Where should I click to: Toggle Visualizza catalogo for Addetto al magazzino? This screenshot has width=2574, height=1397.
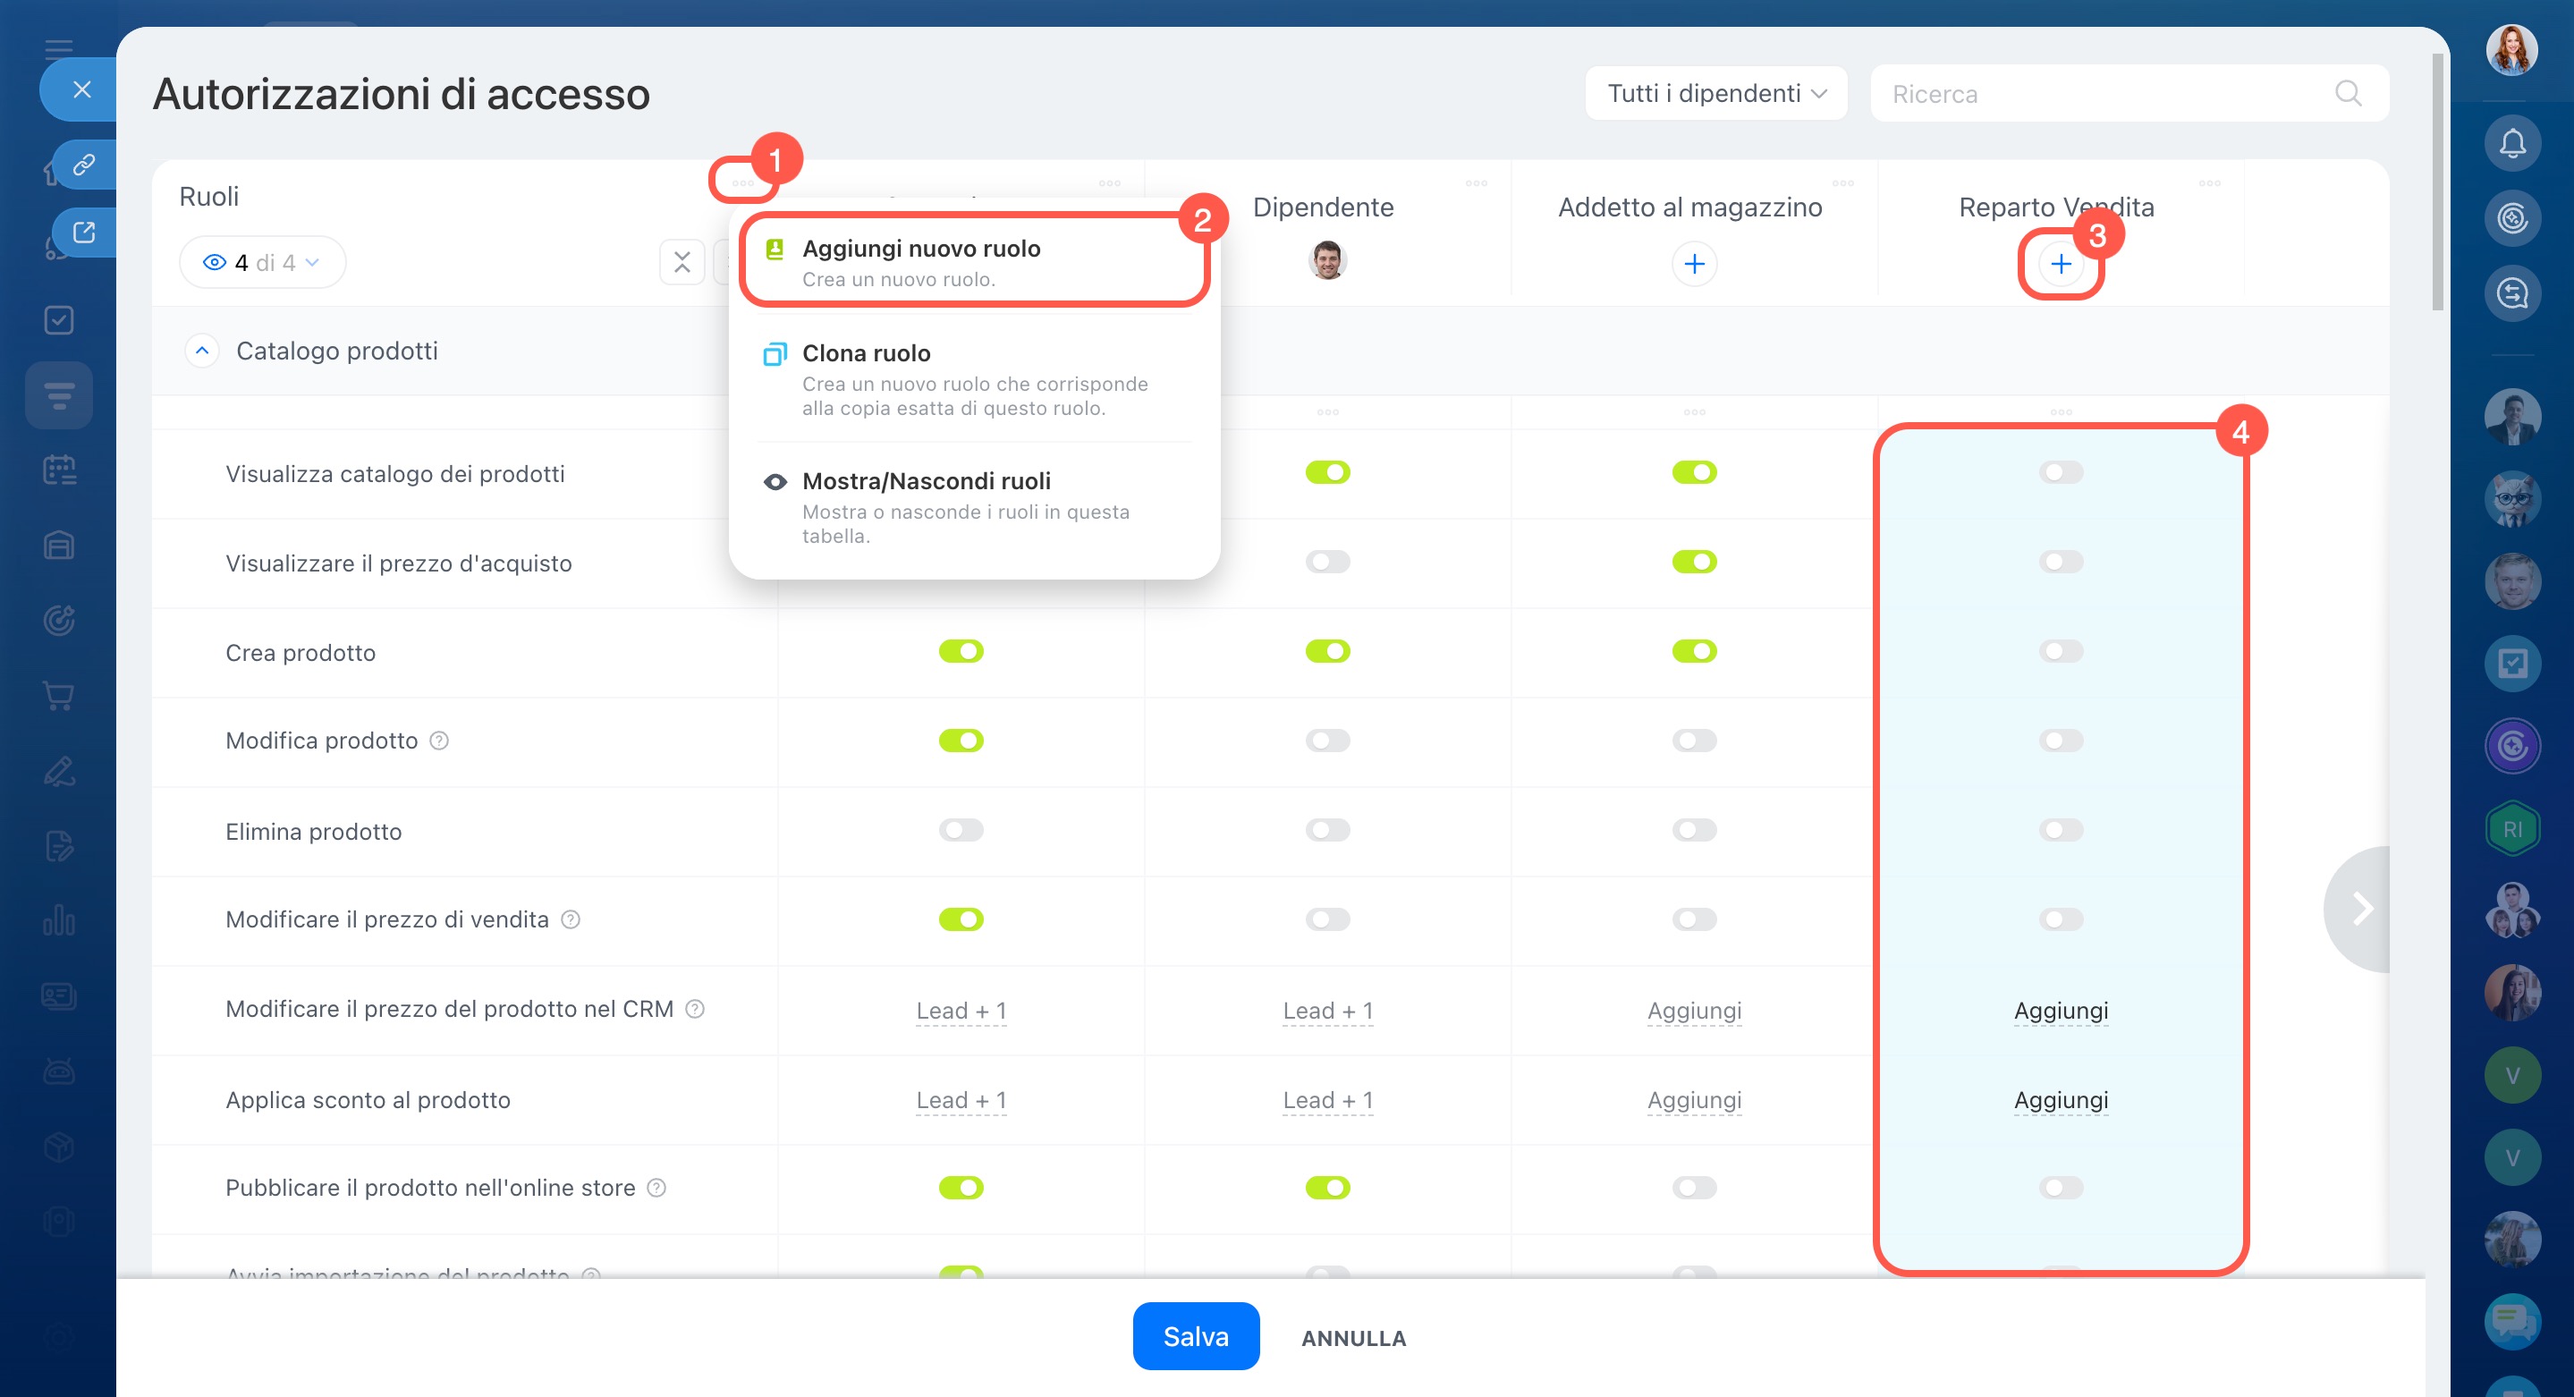point(1694,471)
